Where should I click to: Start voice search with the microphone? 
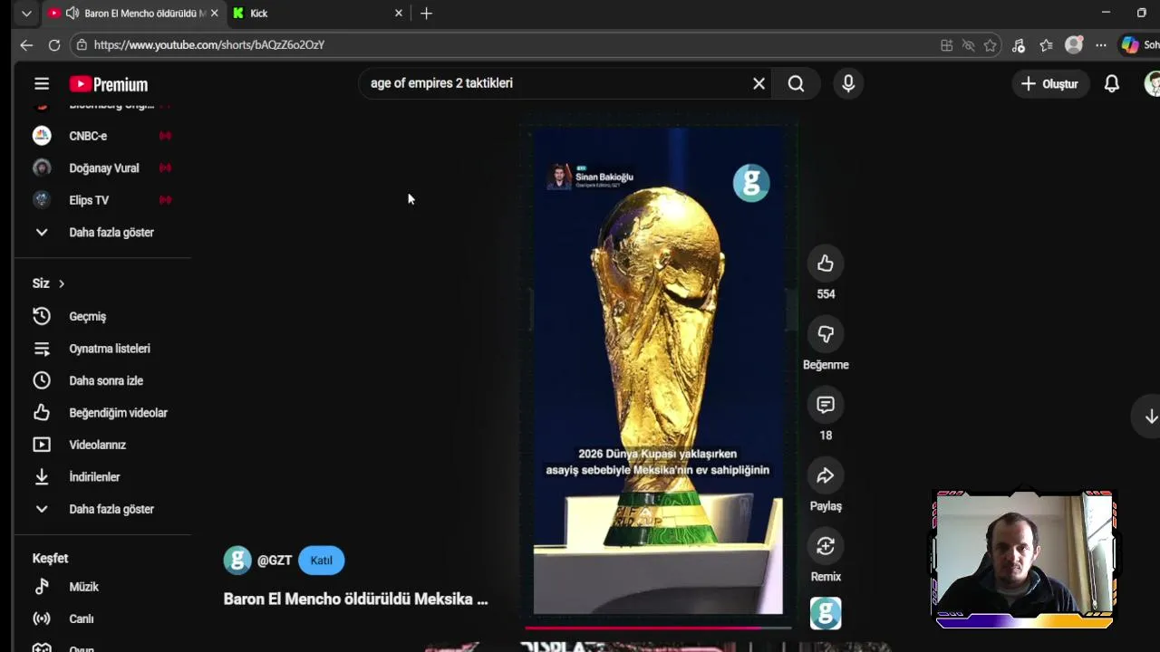click(848, 83)
